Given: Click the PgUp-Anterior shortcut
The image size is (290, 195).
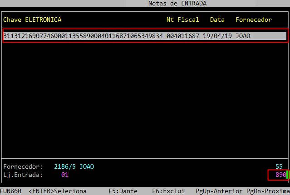Looking at the screenshot, I should (x=219, y=191).
